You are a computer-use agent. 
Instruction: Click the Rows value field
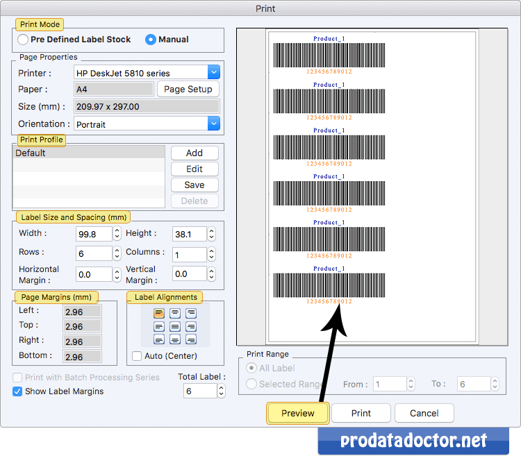pyautogui.click(x=94, y=253)
